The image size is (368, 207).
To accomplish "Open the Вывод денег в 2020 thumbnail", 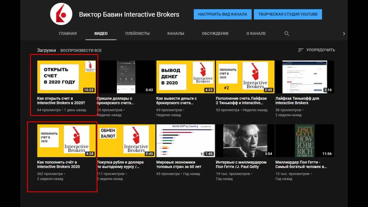I will pyautogui.click(x=185, y=77).
